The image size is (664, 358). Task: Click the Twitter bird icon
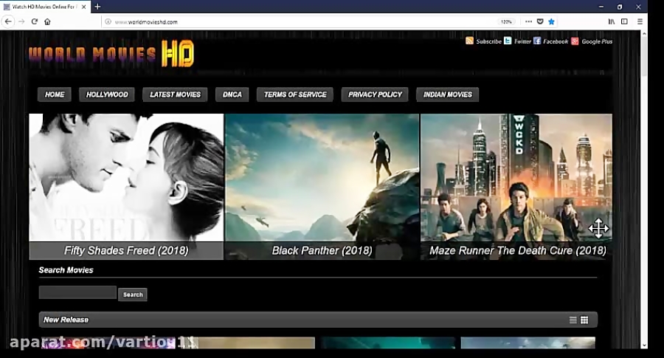tap(508, 41)
